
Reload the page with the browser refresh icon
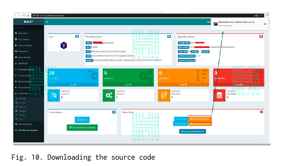24,16
